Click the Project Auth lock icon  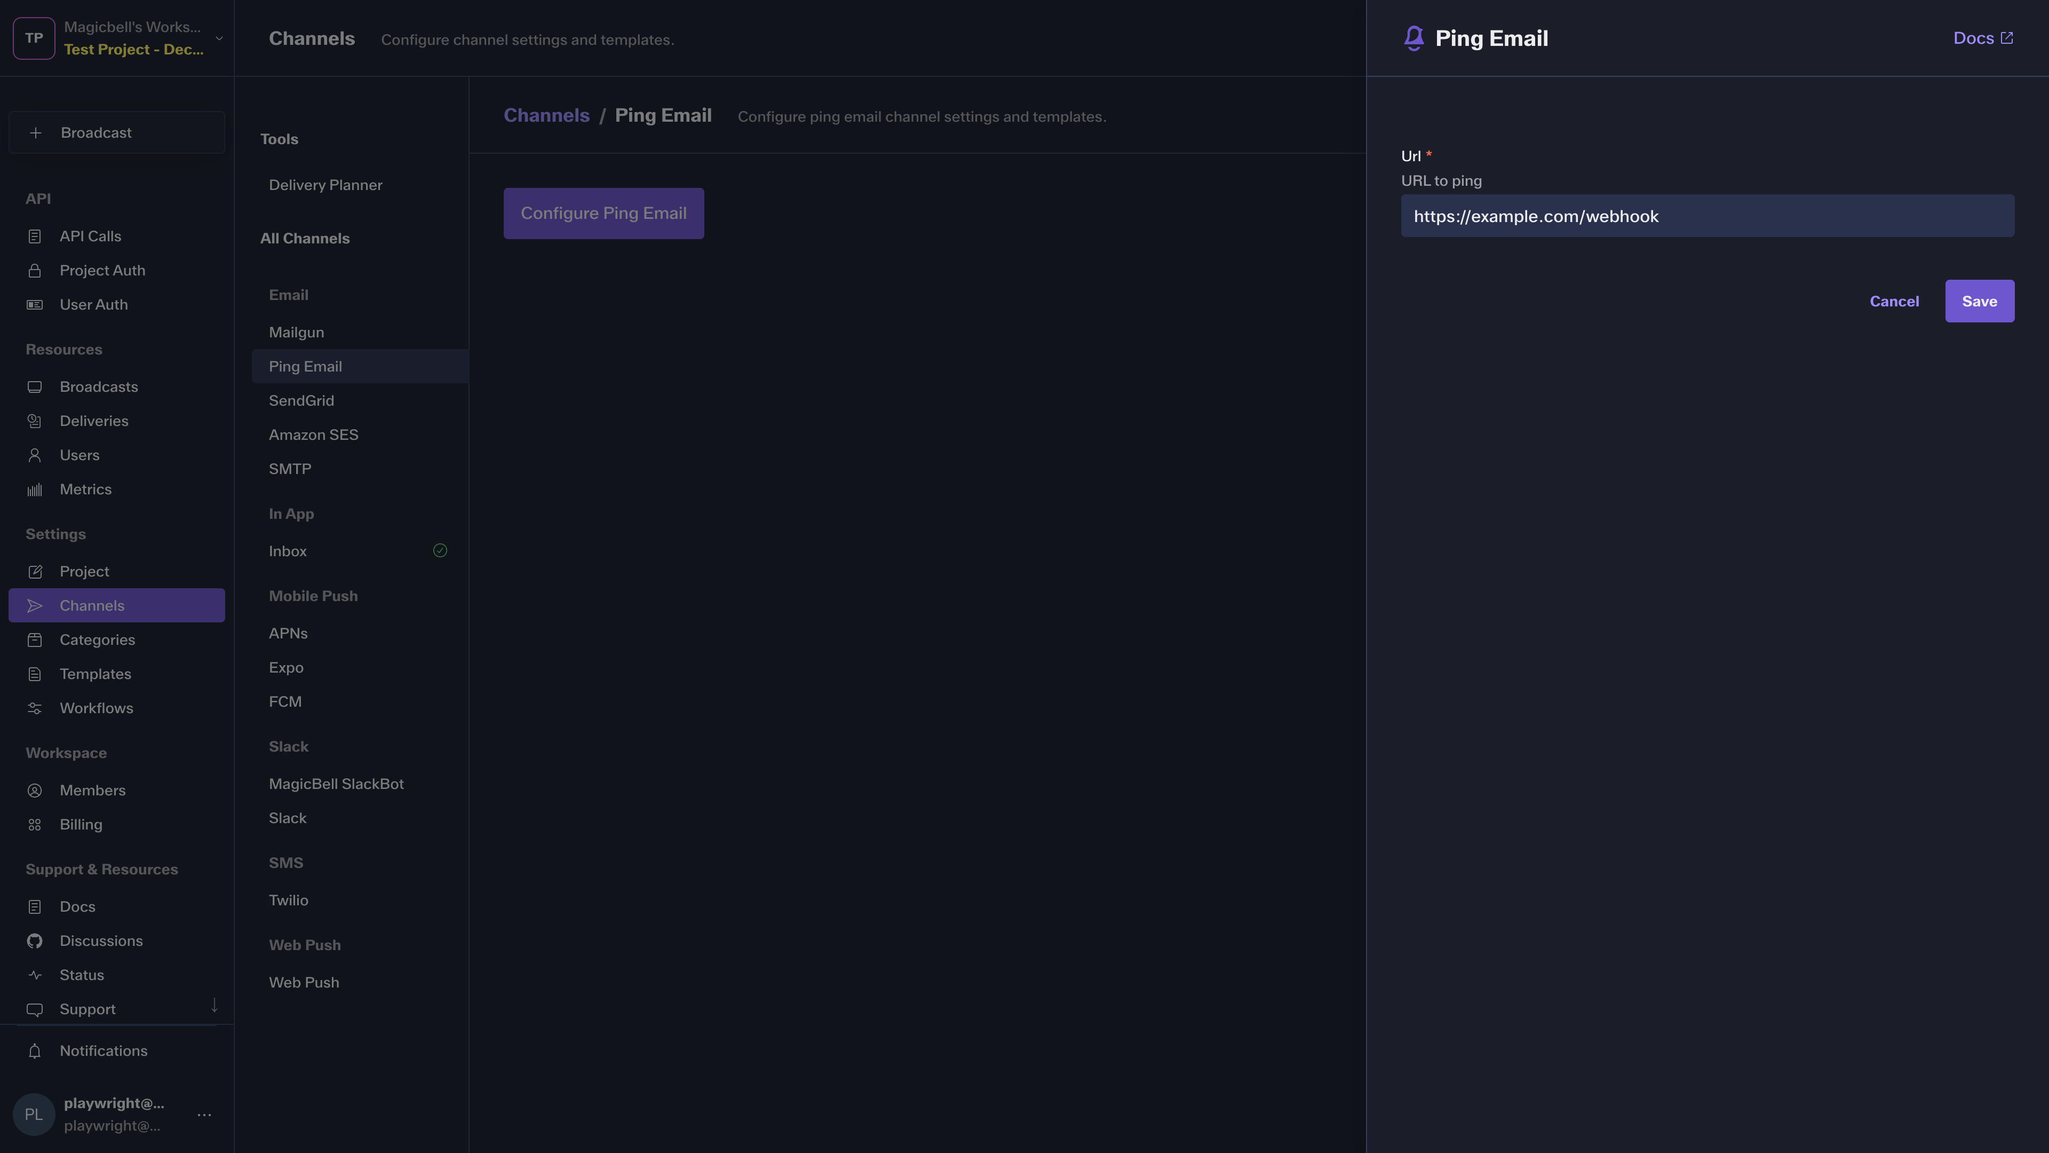click(34, 271)
